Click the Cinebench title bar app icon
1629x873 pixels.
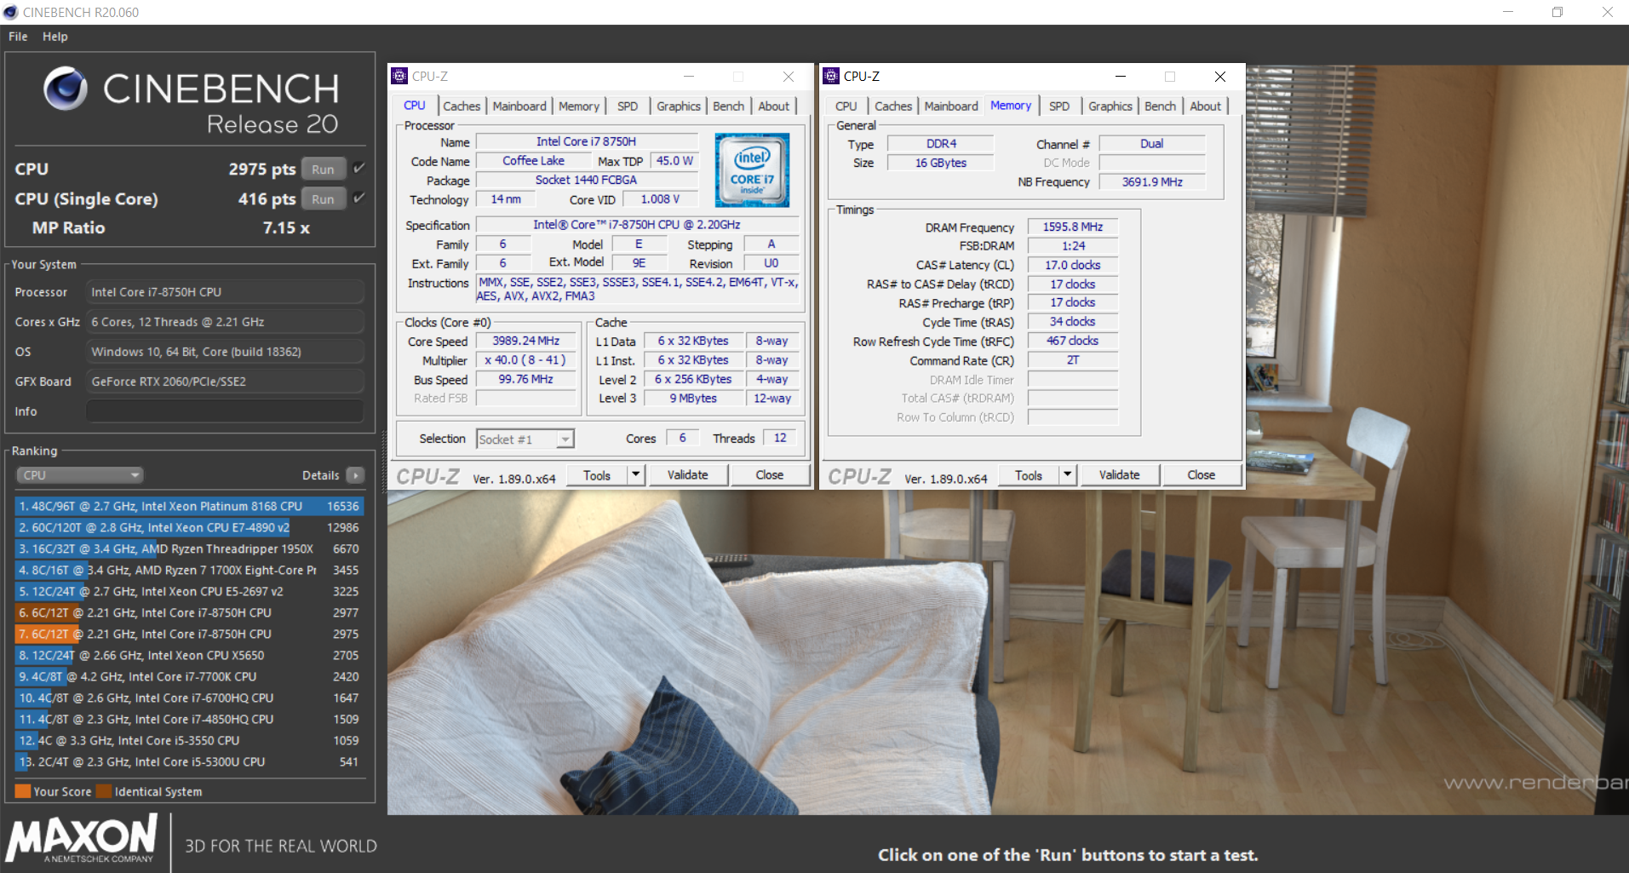[x=10, y=12]
